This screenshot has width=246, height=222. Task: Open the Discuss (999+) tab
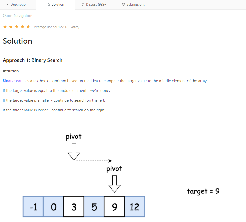tap(94, 4)
